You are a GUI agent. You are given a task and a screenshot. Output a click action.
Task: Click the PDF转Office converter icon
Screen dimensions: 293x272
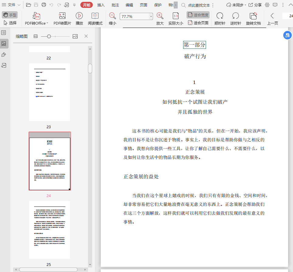coord(37,16)
